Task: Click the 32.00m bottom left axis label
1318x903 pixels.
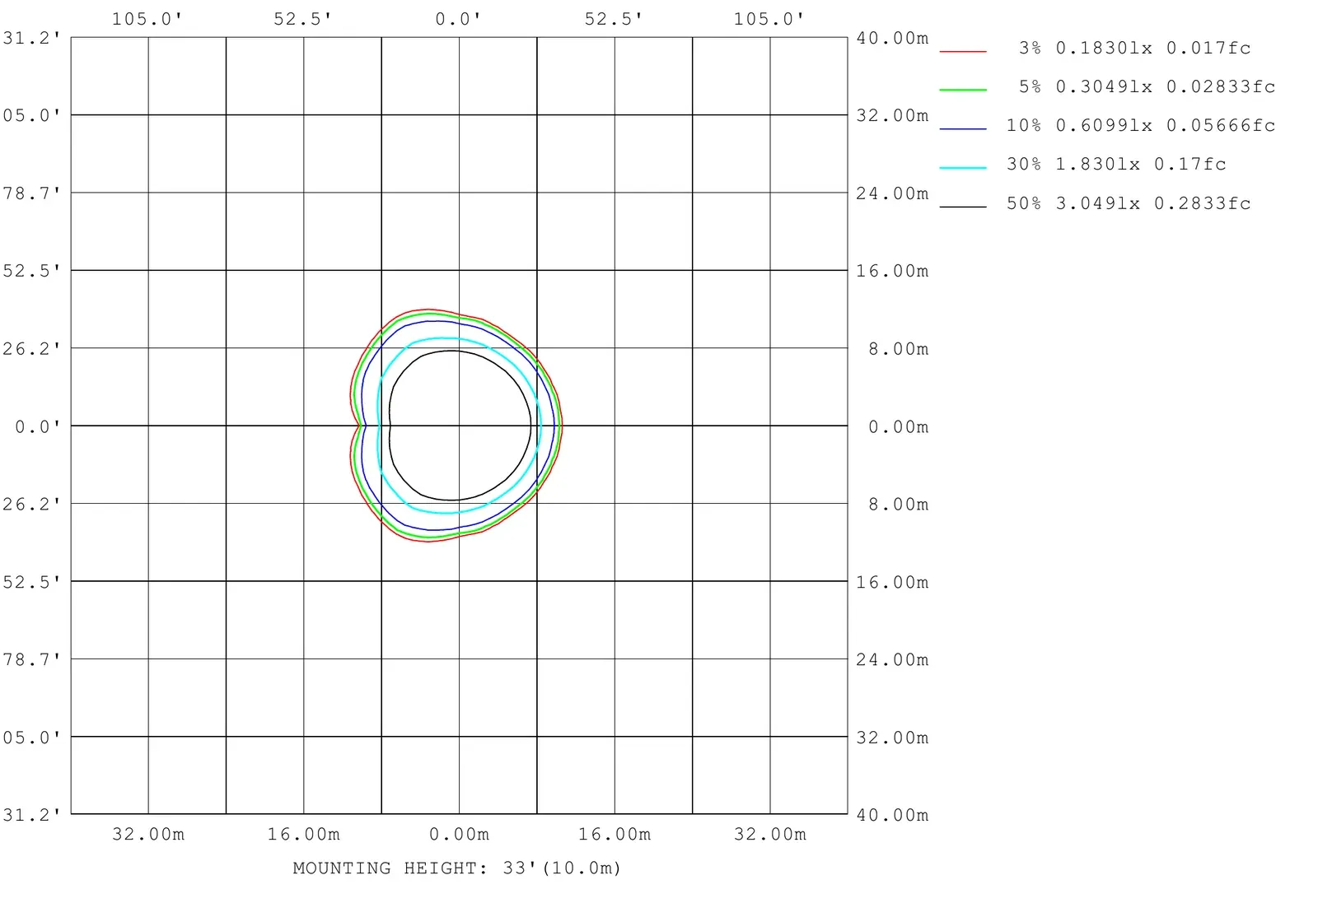Action: pos(148,834)
